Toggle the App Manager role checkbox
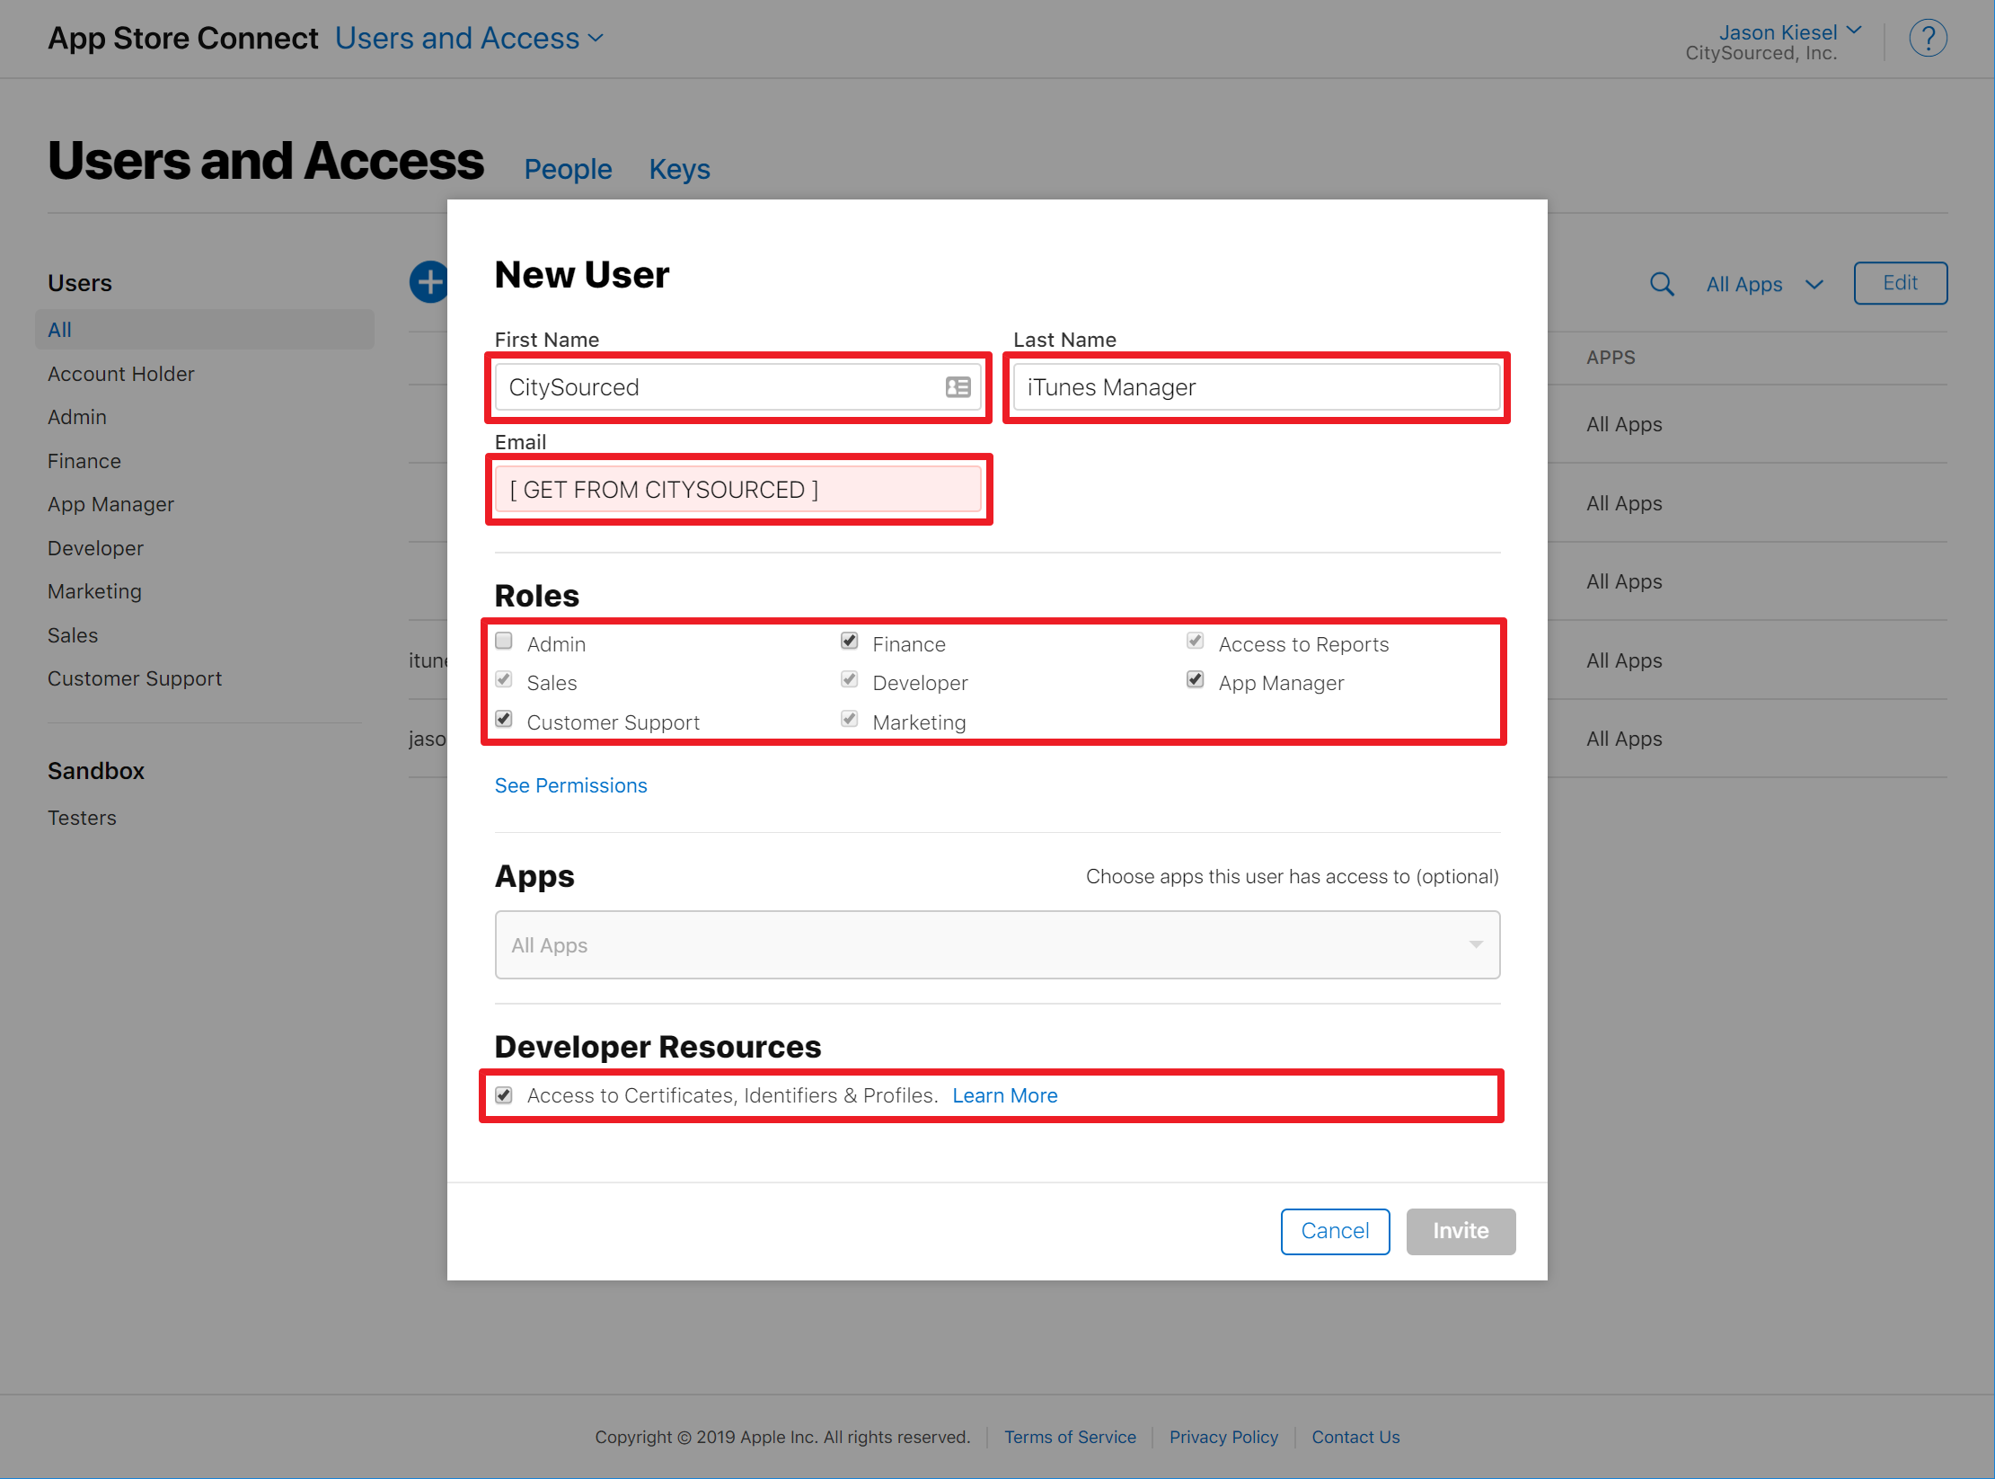The image size is (1995, 1479). (x=1196, y=680)
